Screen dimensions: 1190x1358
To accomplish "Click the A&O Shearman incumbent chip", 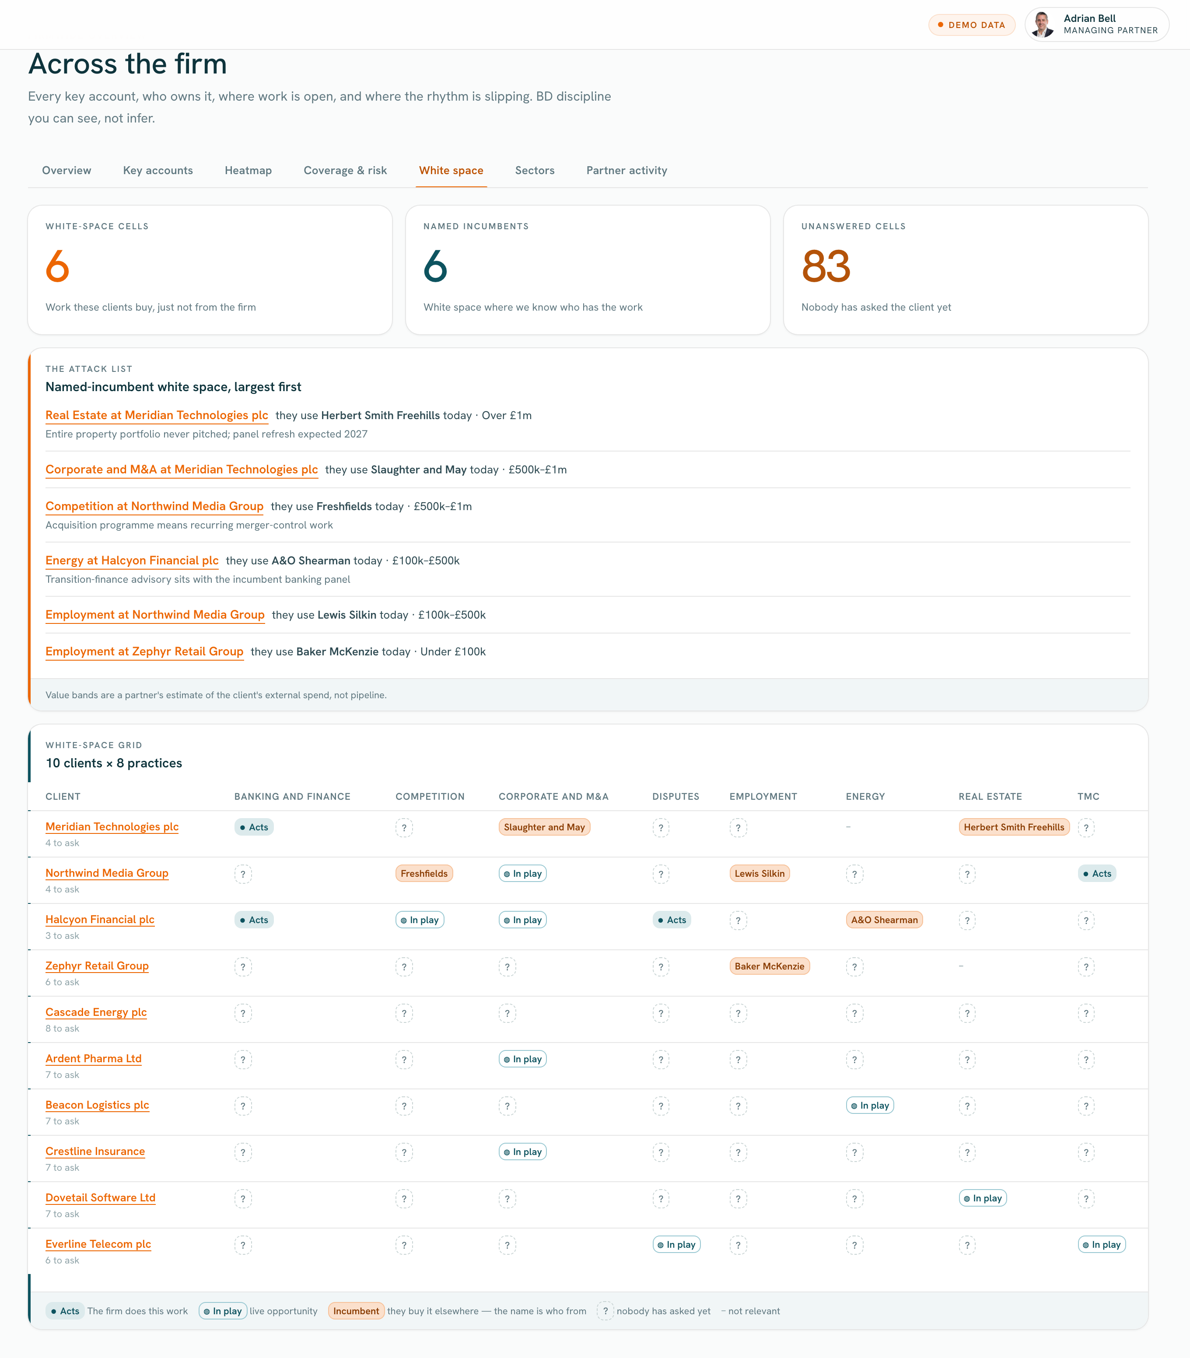I will tap(884, 920).
